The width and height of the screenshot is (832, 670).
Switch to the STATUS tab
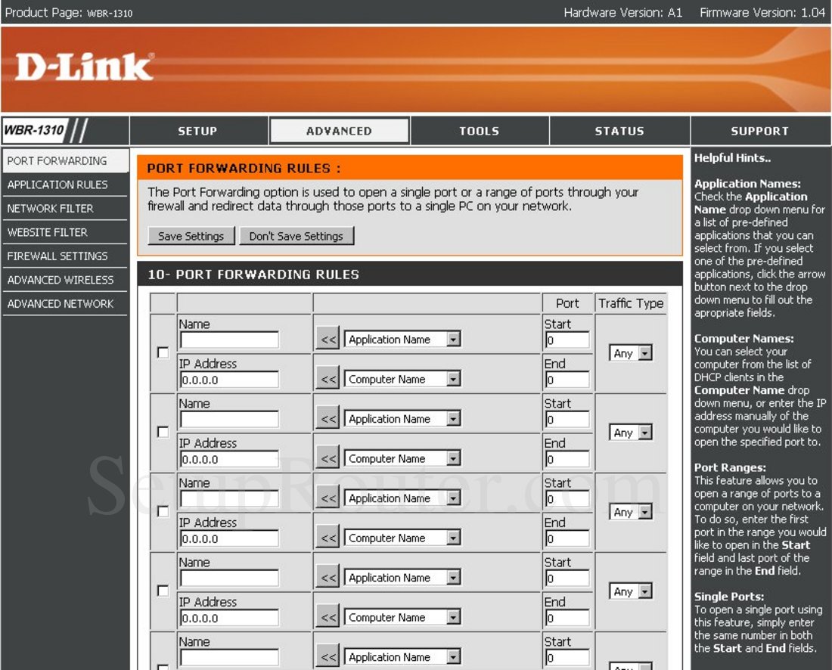[619, 130]
